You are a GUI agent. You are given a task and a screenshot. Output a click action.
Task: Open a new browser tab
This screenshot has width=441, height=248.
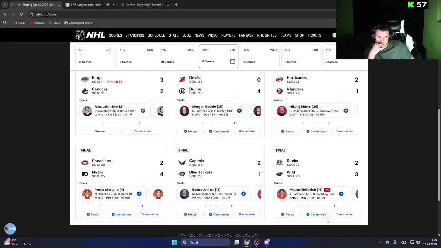point(176,5)
